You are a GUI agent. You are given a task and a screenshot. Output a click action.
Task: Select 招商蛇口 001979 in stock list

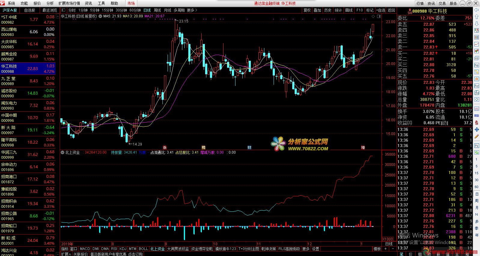tap(28, 228)
